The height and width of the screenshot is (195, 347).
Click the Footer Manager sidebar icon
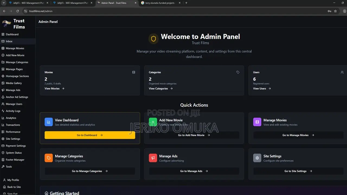(3, 160)
